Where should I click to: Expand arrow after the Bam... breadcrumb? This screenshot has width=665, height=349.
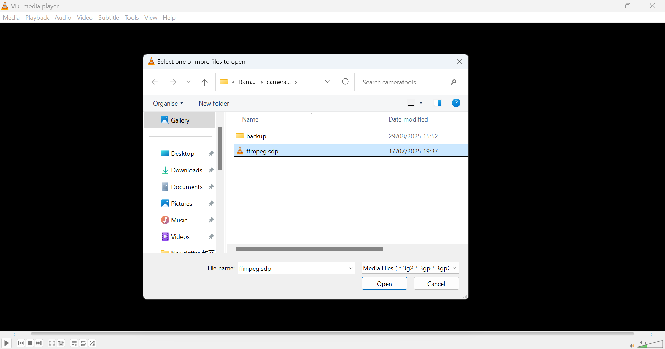click(261, 82)
